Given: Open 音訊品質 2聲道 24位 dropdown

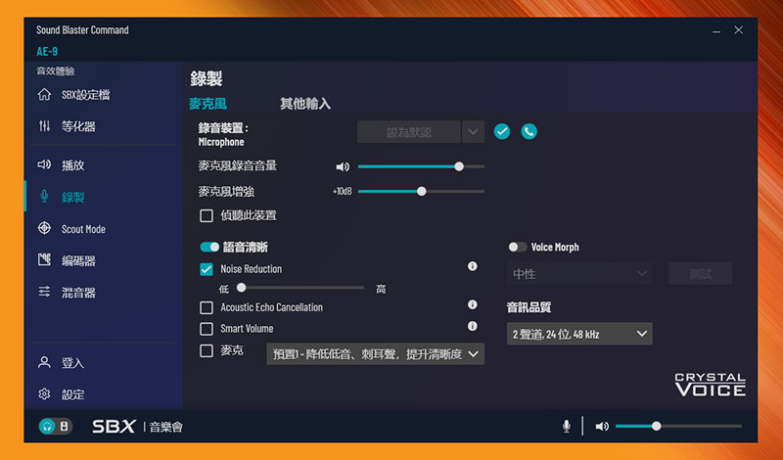Looking at the screenshot, I should click(x=579, y=334).
